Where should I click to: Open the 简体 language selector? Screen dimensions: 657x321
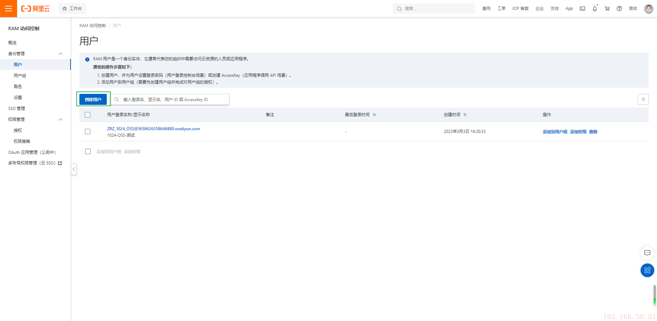633,9
